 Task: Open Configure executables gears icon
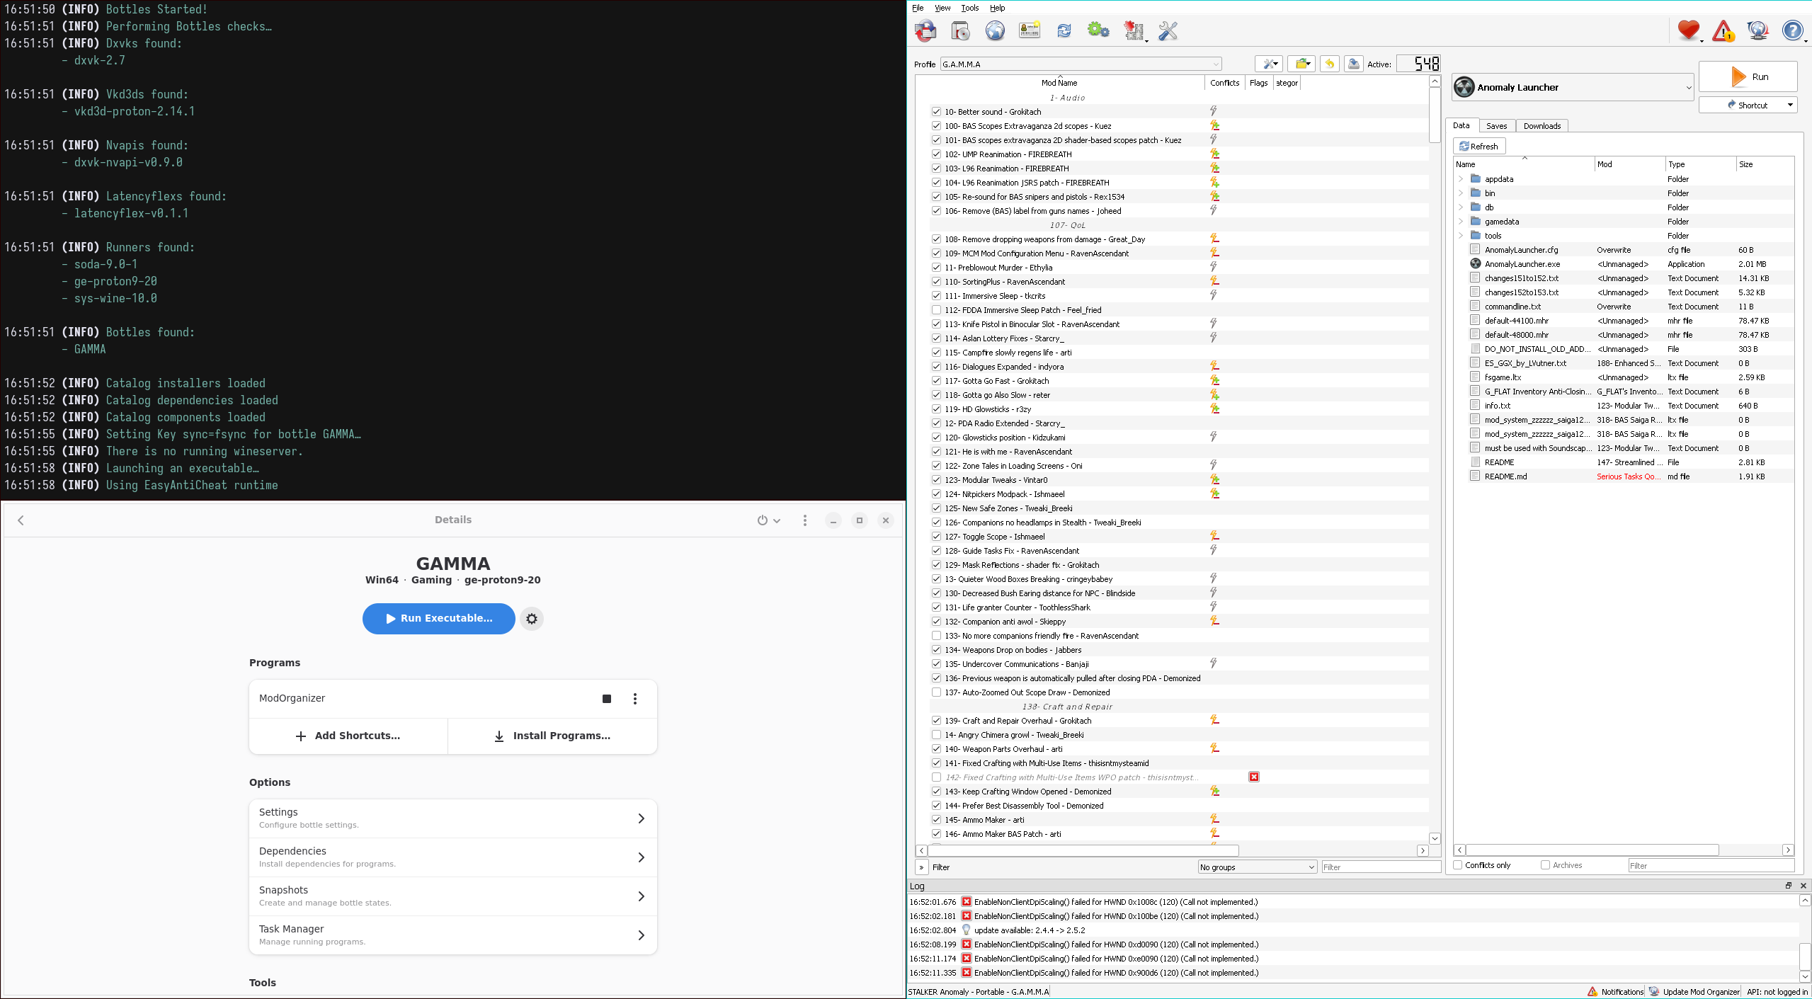pos(1098,30)
